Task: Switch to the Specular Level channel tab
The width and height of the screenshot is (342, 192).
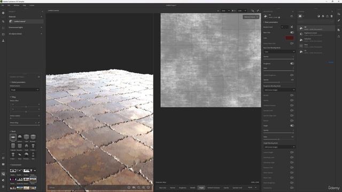Action: 237,188
